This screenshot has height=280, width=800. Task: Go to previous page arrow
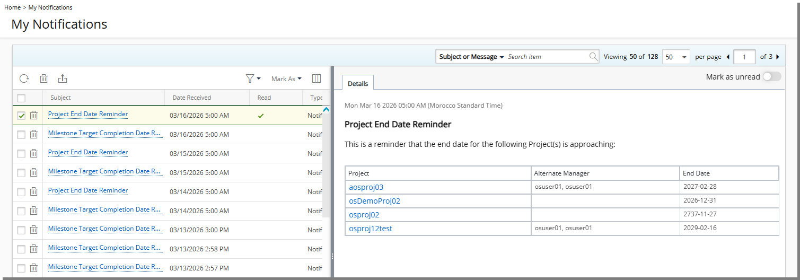[x=727, y=57]
